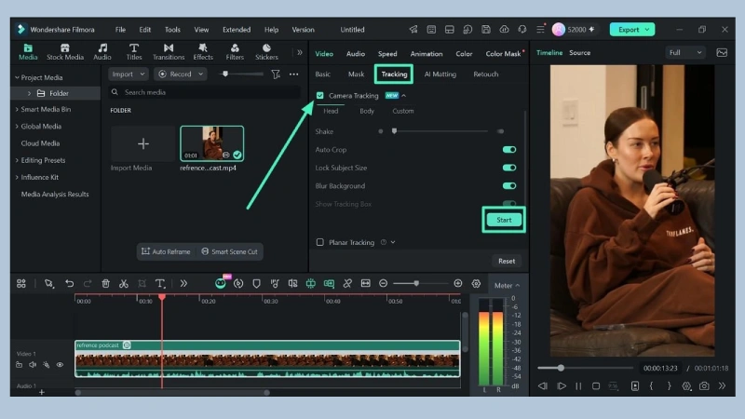Toggle Video 1 track visibility eye
745x419 pixels.
(x=60, y=365)
